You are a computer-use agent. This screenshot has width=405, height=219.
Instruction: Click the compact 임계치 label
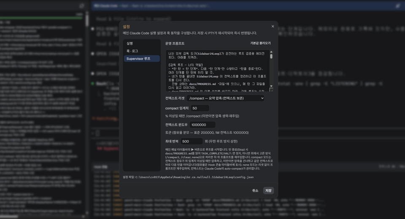[x=177, y=108]
